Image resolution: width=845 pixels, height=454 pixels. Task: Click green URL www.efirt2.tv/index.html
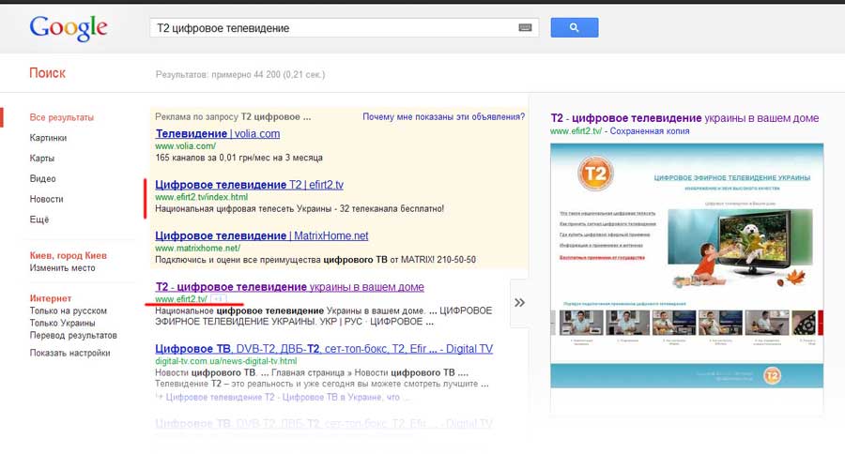tap(202, 197)
